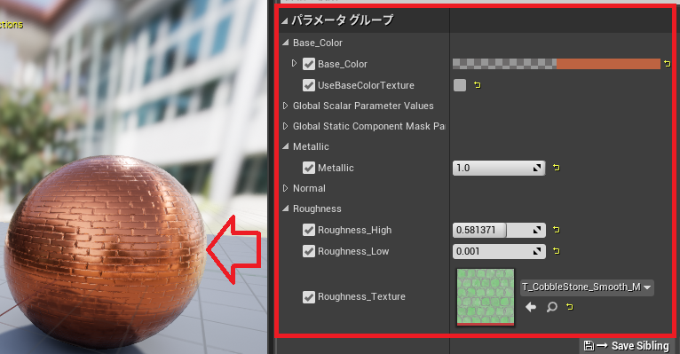Click the Roughness_High 0.581371 slider field
The width and height of the screenshot is (680, 354).
pos(499,230)
